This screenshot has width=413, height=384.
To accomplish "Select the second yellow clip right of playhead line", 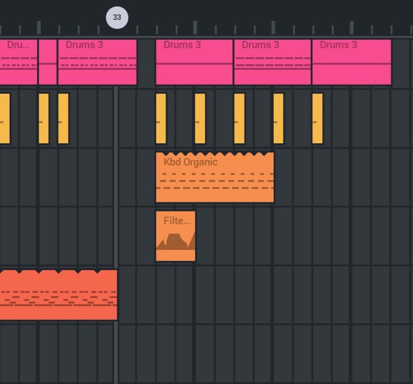I will [200, 119].
